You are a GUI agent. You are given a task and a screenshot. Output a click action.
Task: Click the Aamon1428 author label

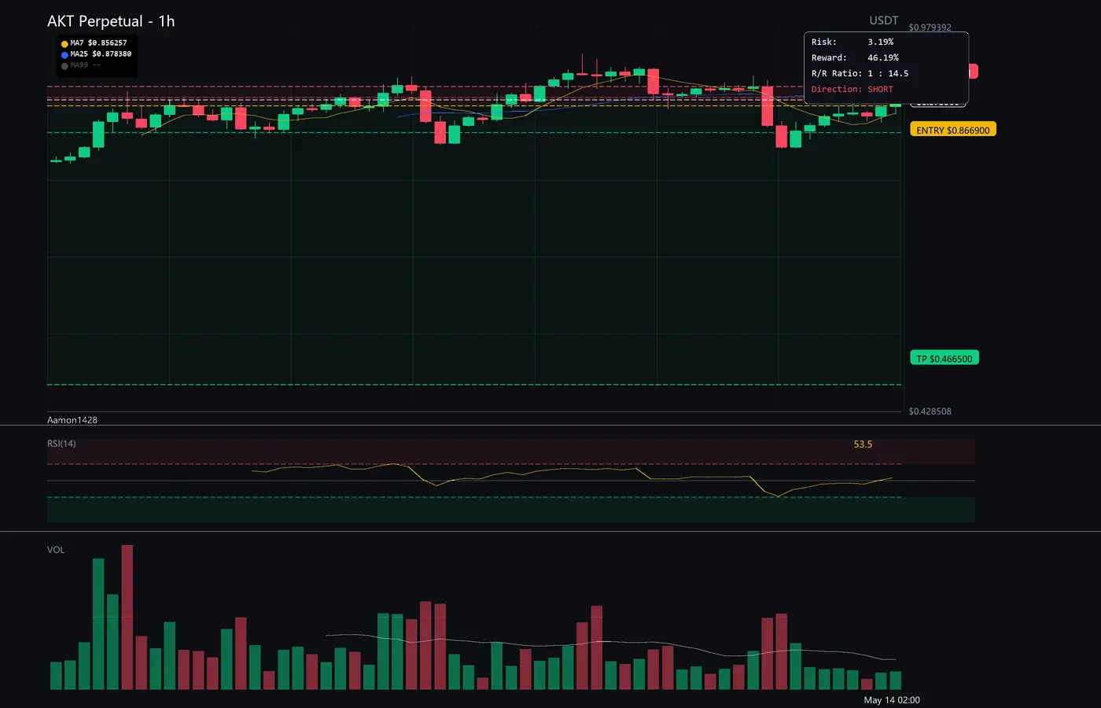click(x=72, y=420)
